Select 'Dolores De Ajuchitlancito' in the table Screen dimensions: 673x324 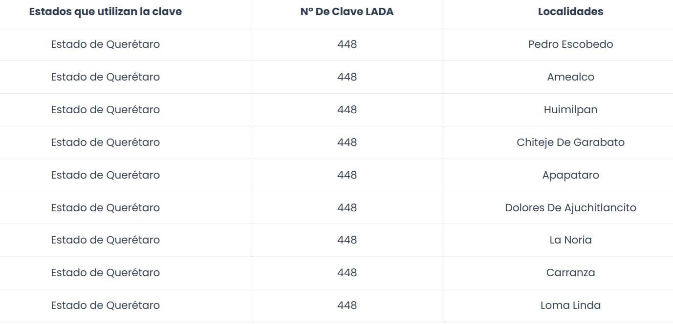tap(570, 208)
